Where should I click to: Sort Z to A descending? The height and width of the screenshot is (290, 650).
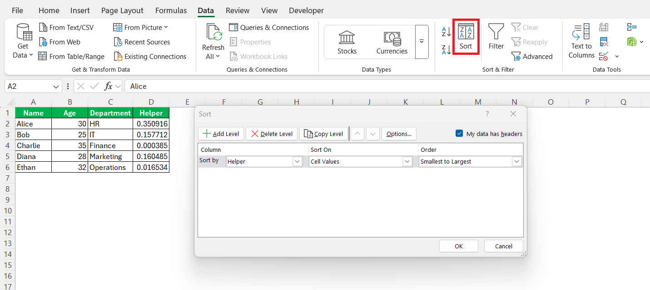point(446,49)
